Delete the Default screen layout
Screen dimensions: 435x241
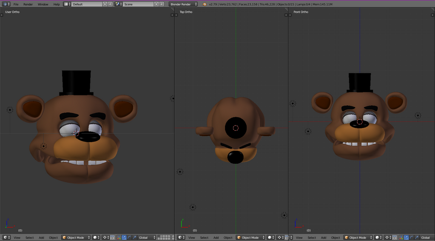pyautogui.click(x=110, y=4)
